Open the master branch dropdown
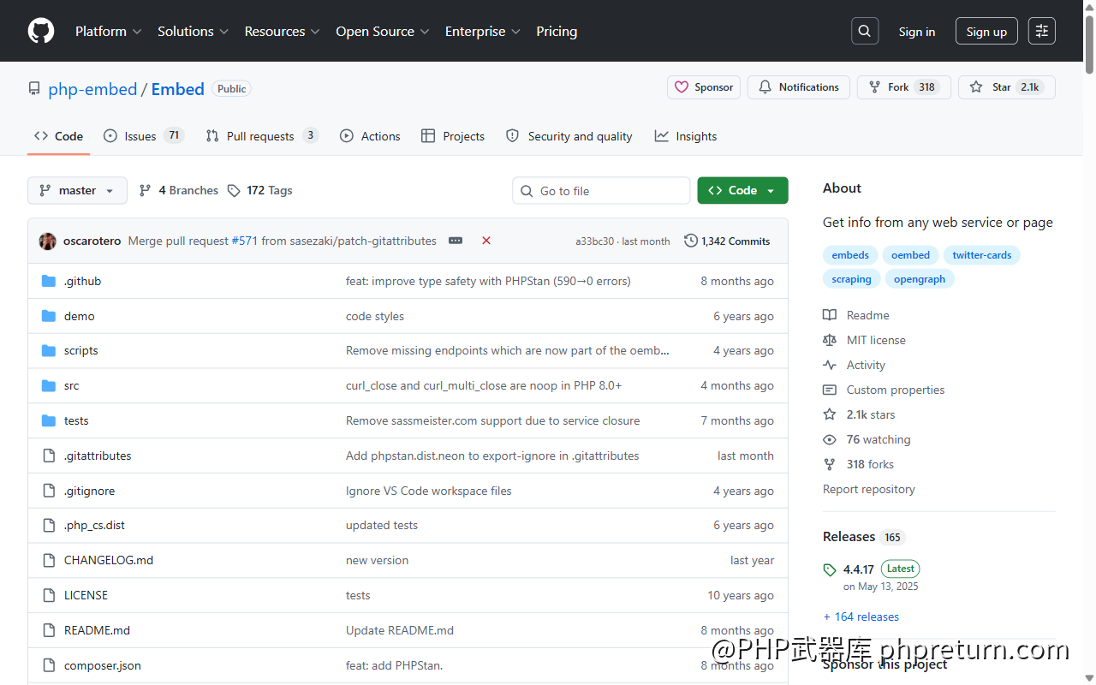The image size is (1096, 685). (77, 191)
